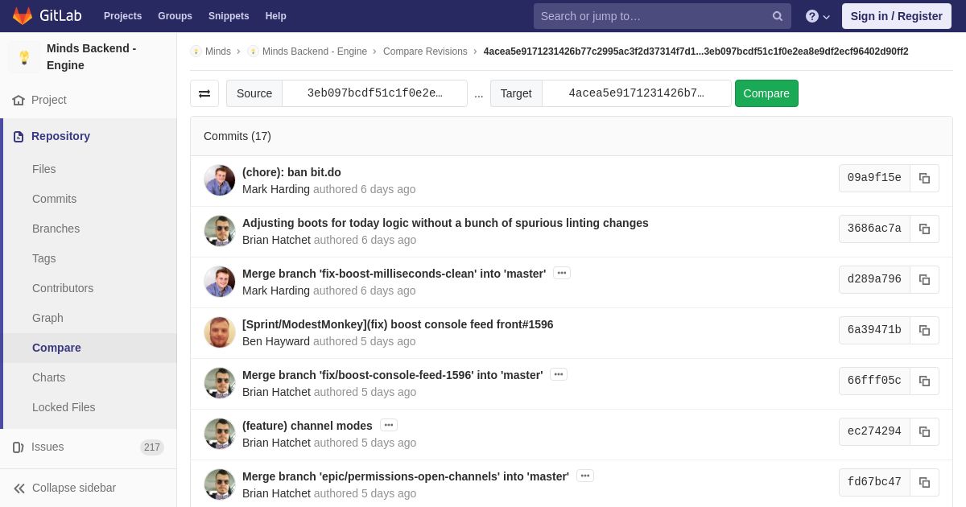
Task: Copy commit SHA ec274294
Action: click(924, 431)
